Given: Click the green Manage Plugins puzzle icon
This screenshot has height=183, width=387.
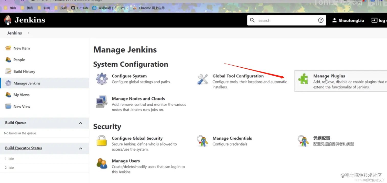Looking at the screenshot, I should 303,79.
